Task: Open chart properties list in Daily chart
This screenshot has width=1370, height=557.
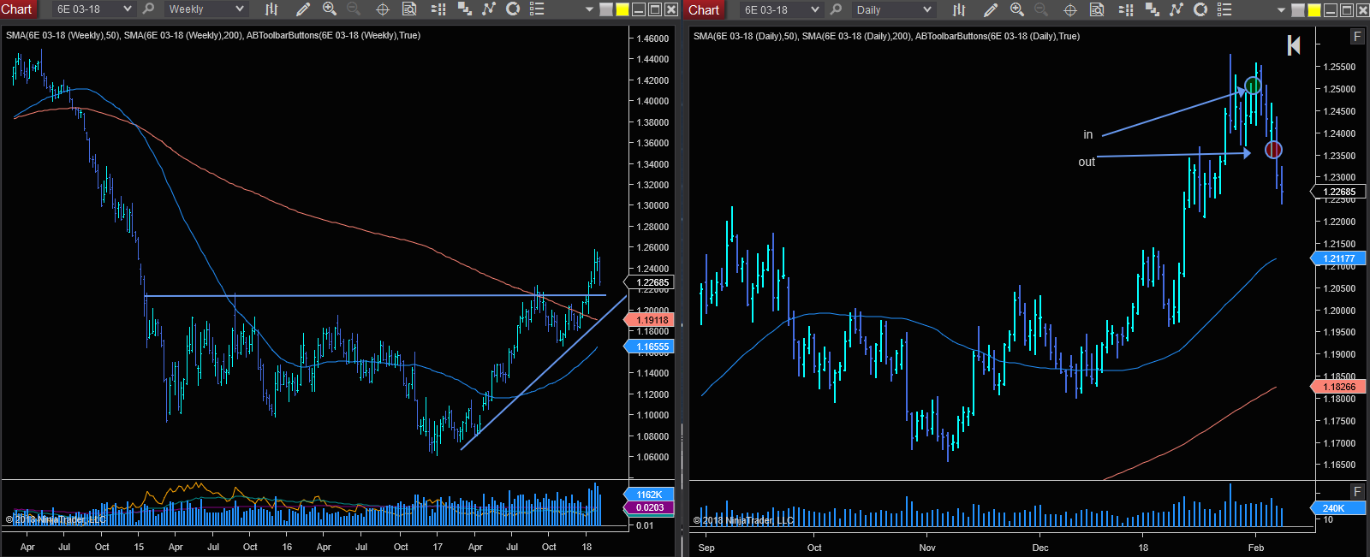Action: pos(1224,9)
